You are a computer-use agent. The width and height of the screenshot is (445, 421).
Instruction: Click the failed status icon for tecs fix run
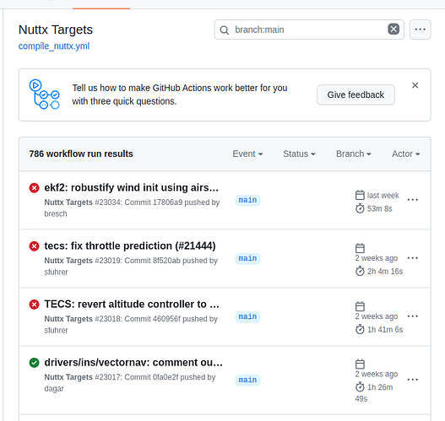click(x=34, y=246)
